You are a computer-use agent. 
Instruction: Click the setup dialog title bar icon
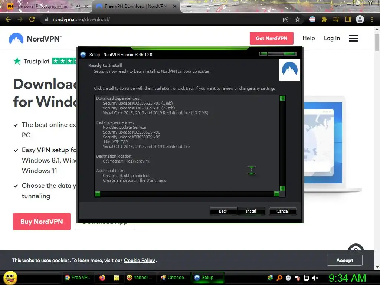click(83, 55)
